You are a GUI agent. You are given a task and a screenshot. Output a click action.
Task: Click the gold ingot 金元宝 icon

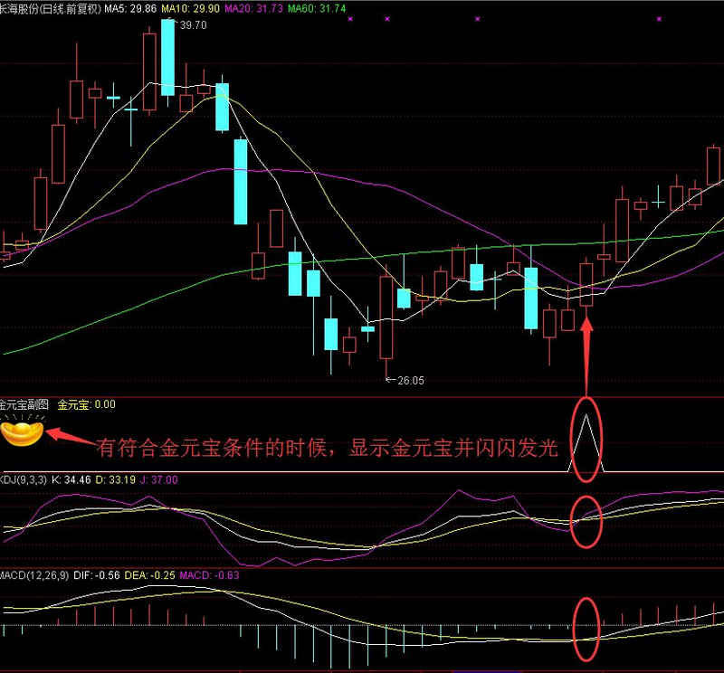point(22,431)
